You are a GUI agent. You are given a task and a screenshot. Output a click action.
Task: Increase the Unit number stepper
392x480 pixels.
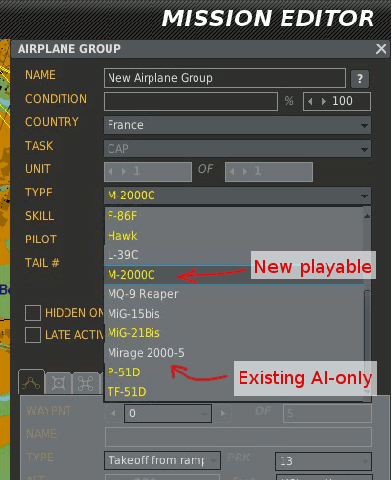(x=124, y=171)
